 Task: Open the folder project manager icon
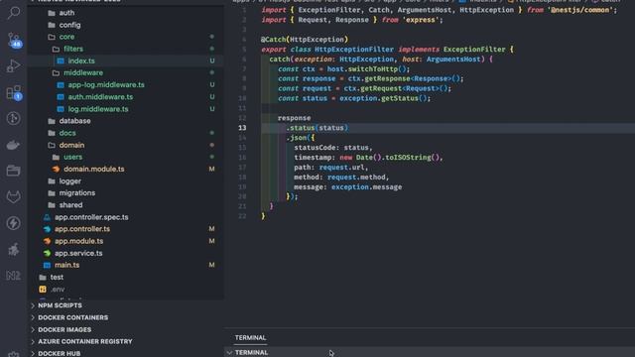(x=13, y=171)
